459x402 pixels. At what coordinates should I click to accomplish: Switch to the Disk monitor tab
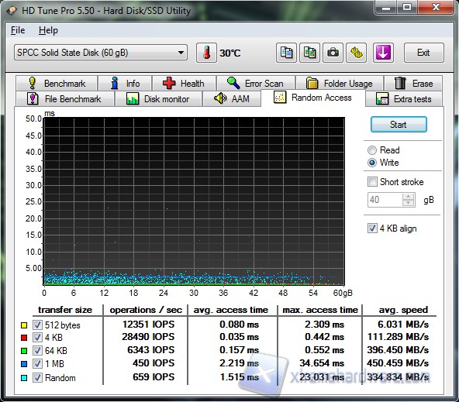[x=158, y=99]
